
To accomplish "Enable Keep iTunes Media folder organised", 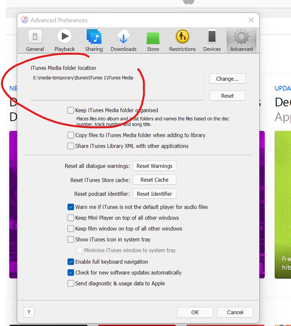I will [71, 110].
